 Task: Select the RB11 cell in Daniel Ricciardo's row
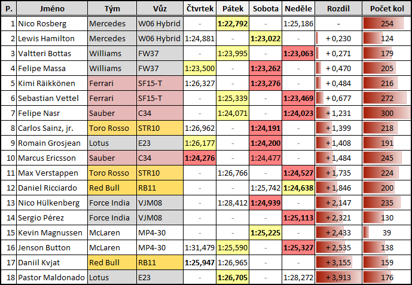coord(159,188)
